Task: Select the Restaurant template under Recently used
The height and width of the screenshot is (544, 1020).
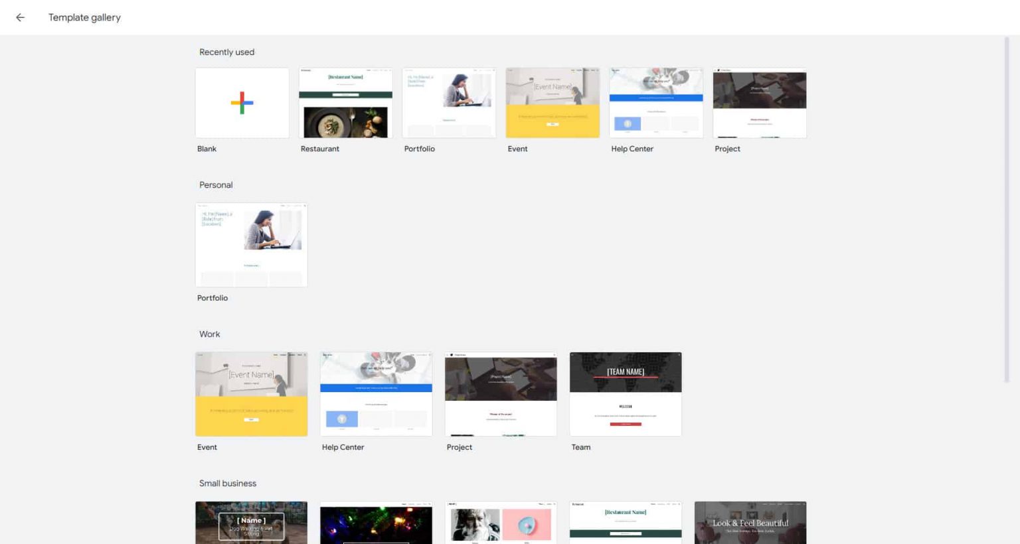Action: (345, 103)
